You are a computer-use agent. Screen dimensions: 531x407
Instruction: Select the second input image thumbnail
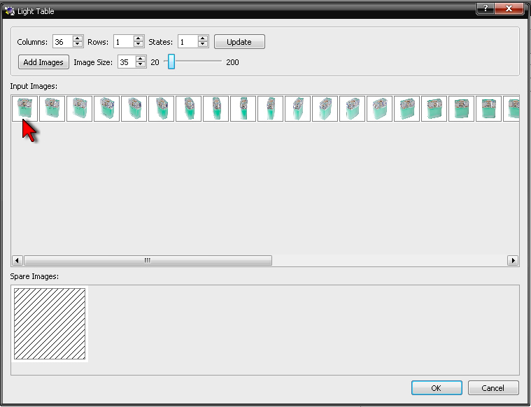pyautogui.click(x=52, y=108)
